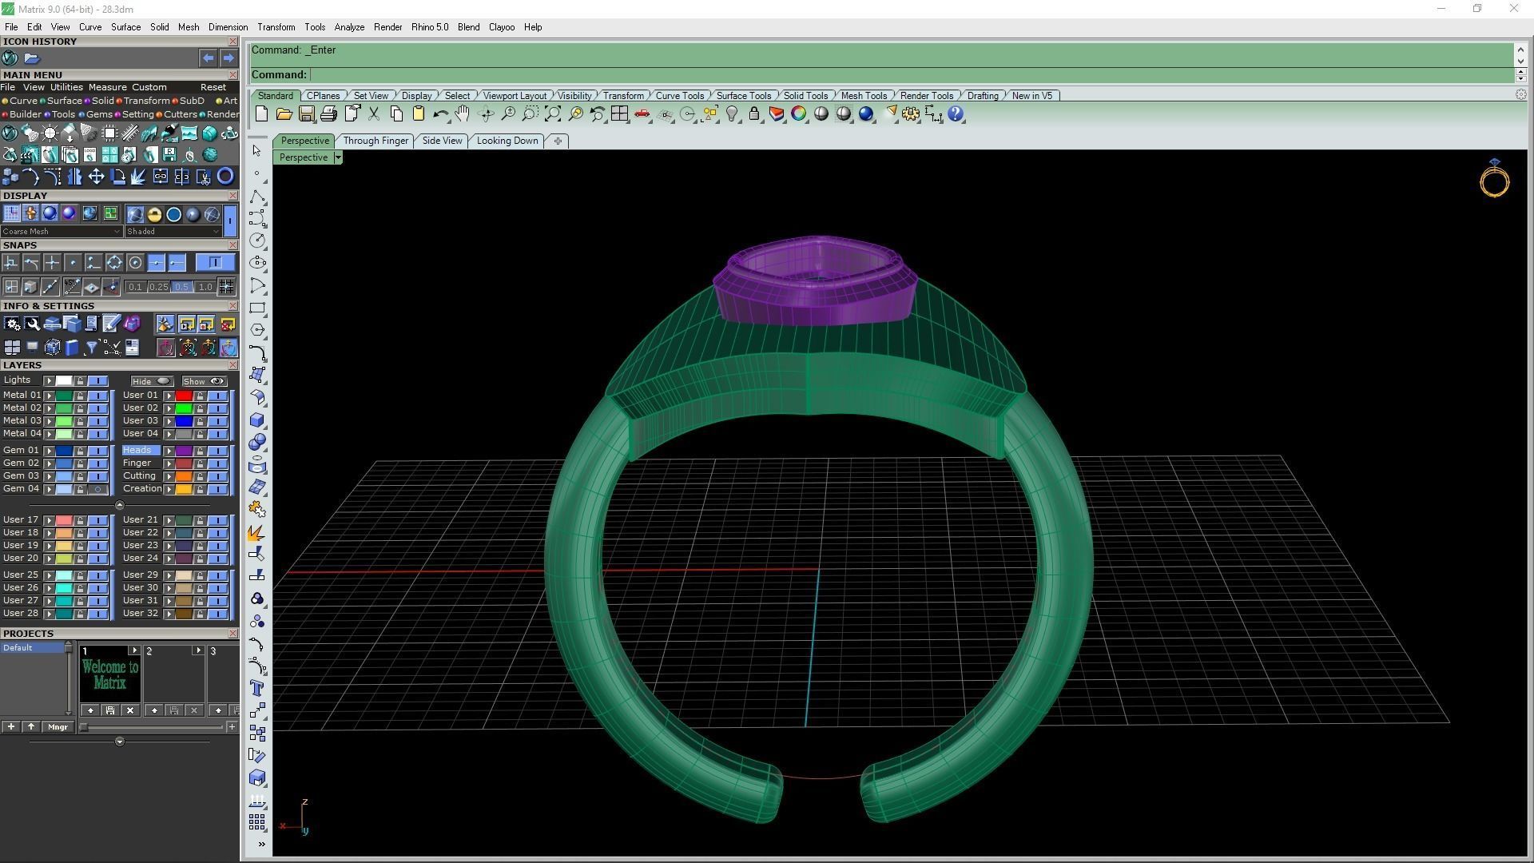Click the New file icon in Standard toolbar

261,114
